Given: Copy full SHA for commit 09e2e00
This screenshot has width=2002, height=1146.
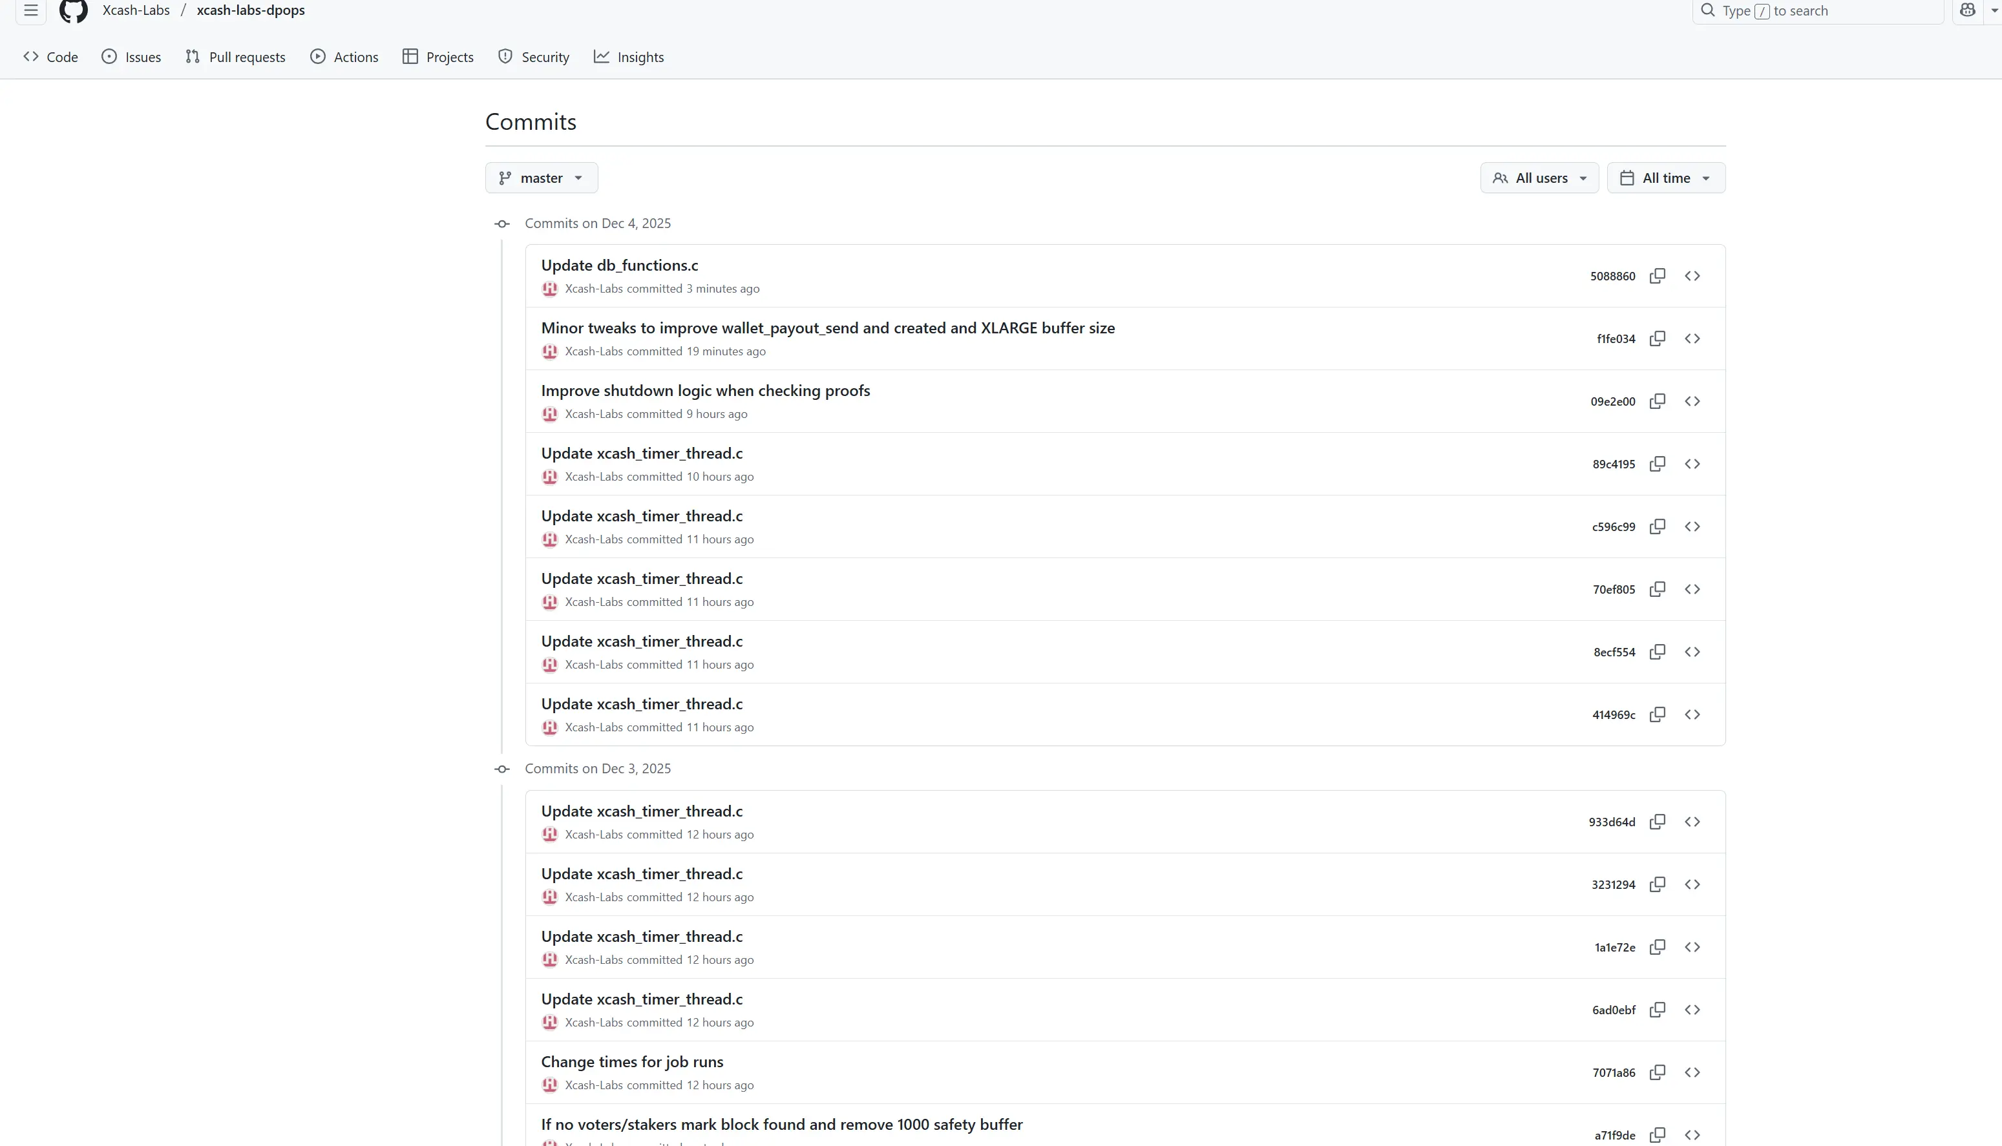Looking at the screenshot, I should 1657,401.
